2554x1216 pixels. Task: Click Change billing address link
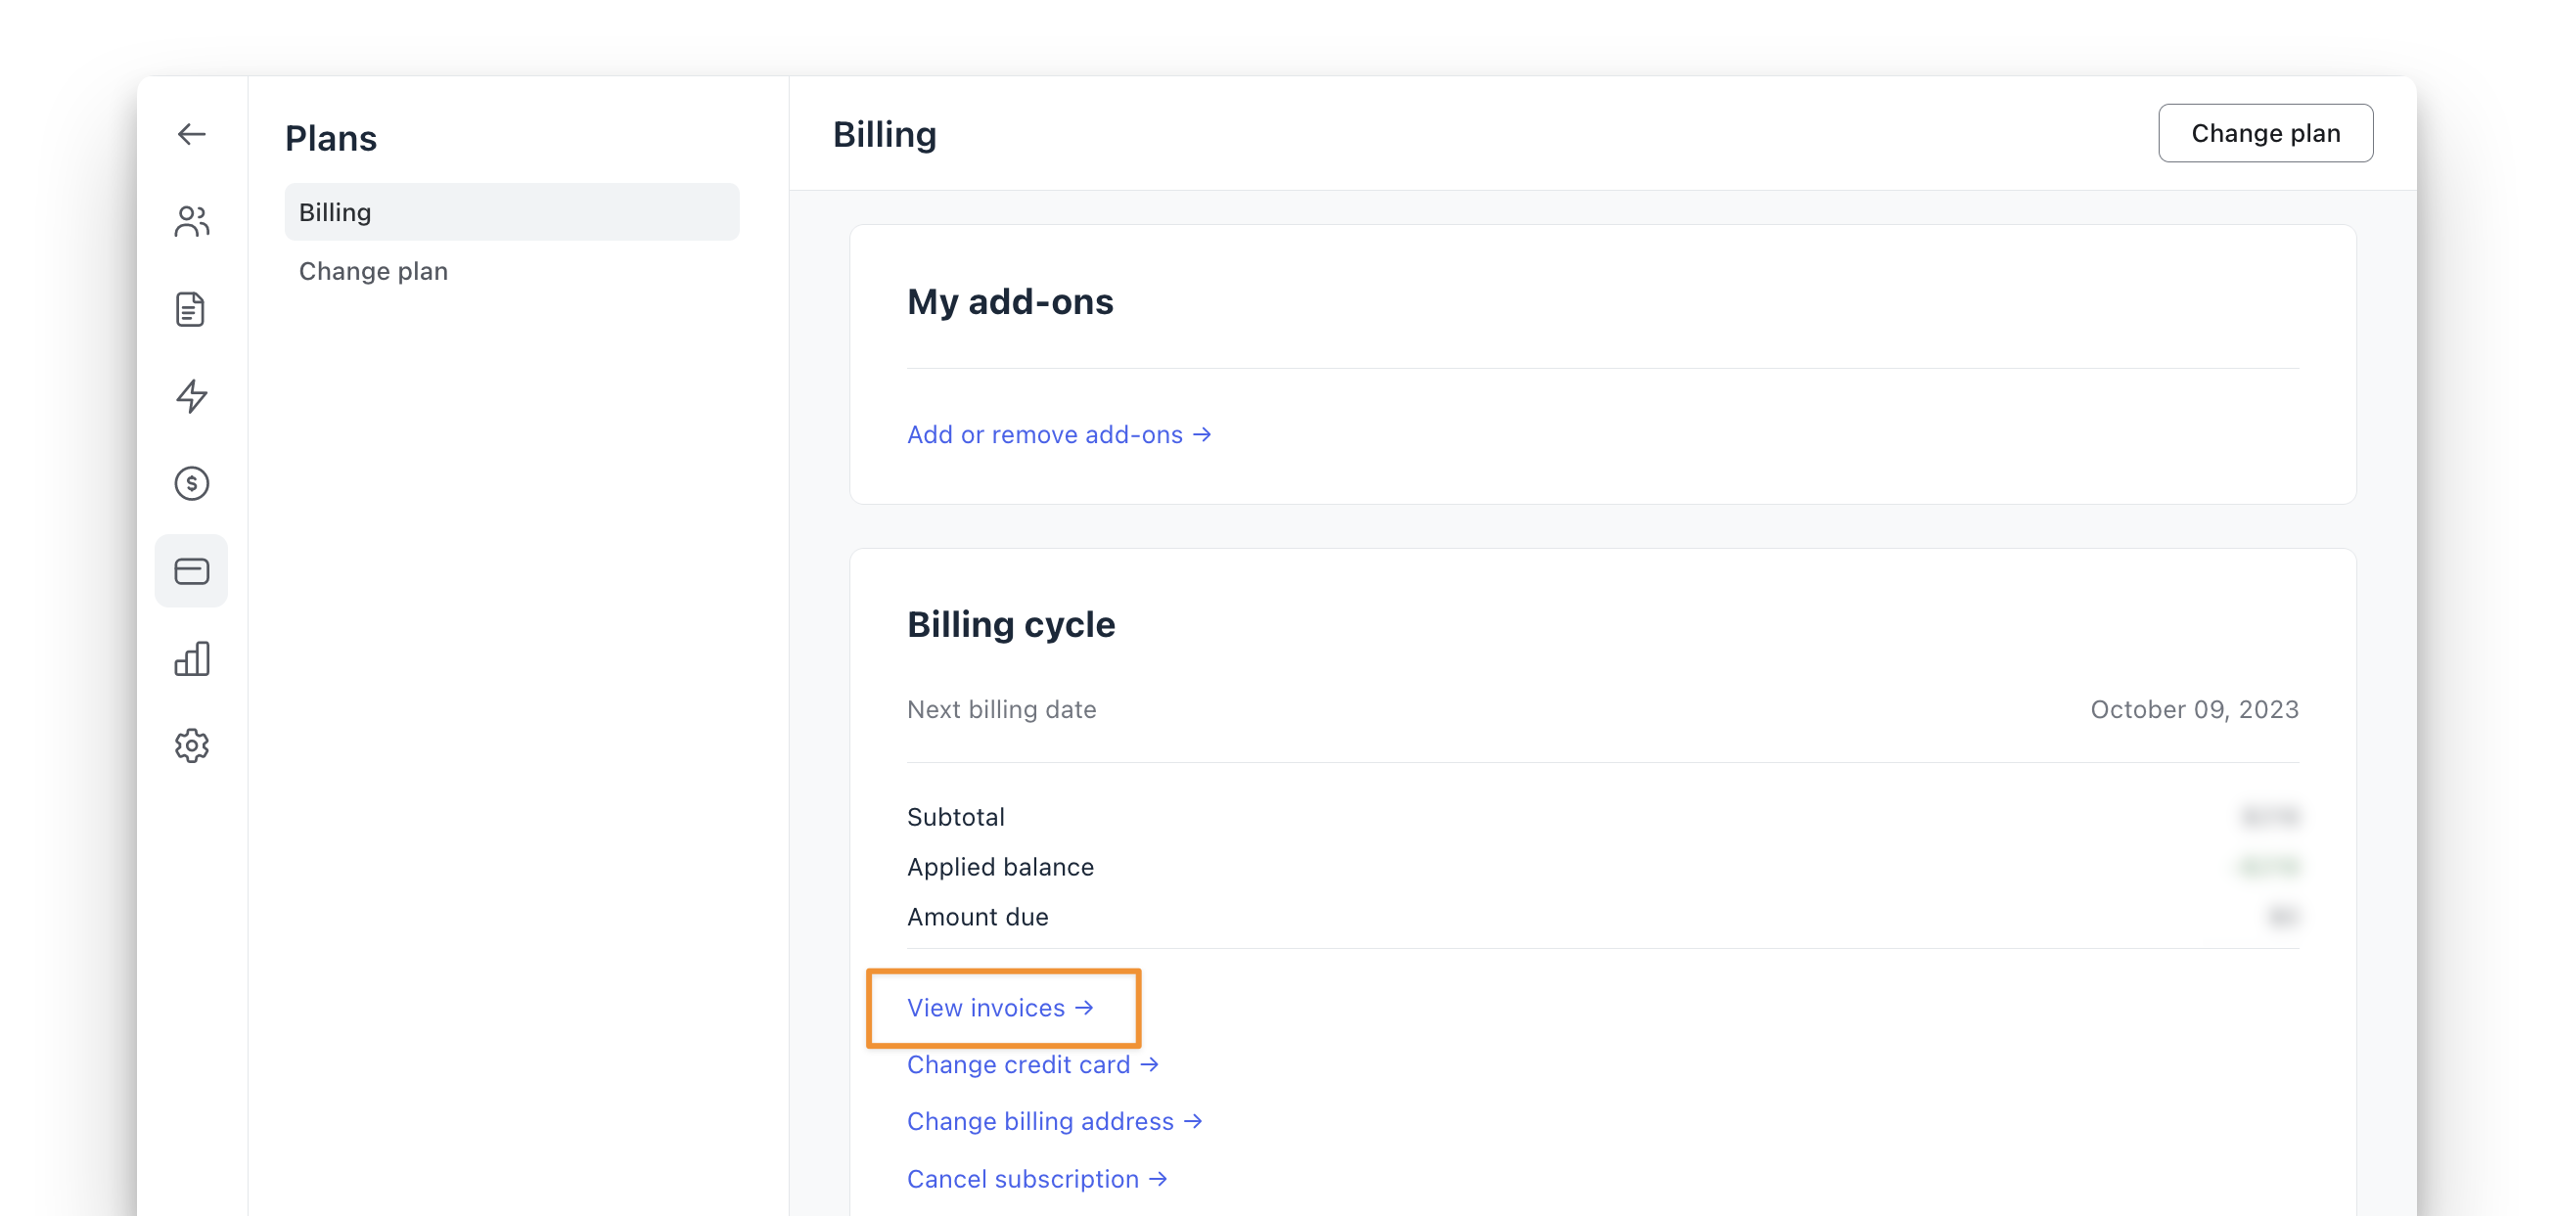[1053, 1121]
